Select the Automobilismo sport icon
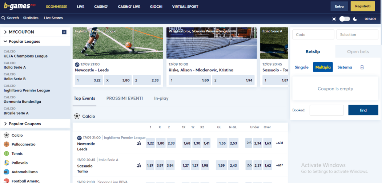 click(x=7, y=172)
